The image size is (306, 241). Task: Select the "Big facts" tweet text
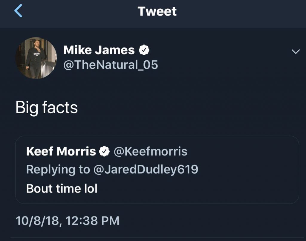pyautogui.click(x=47, y=108)
